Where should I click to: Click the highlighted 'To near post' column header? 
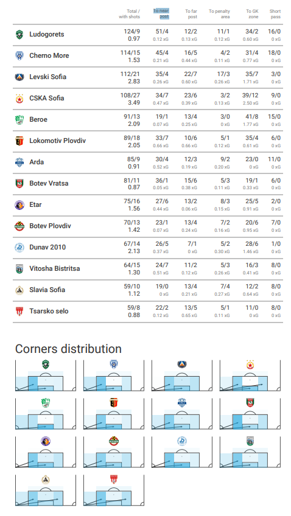coord(161,14)
